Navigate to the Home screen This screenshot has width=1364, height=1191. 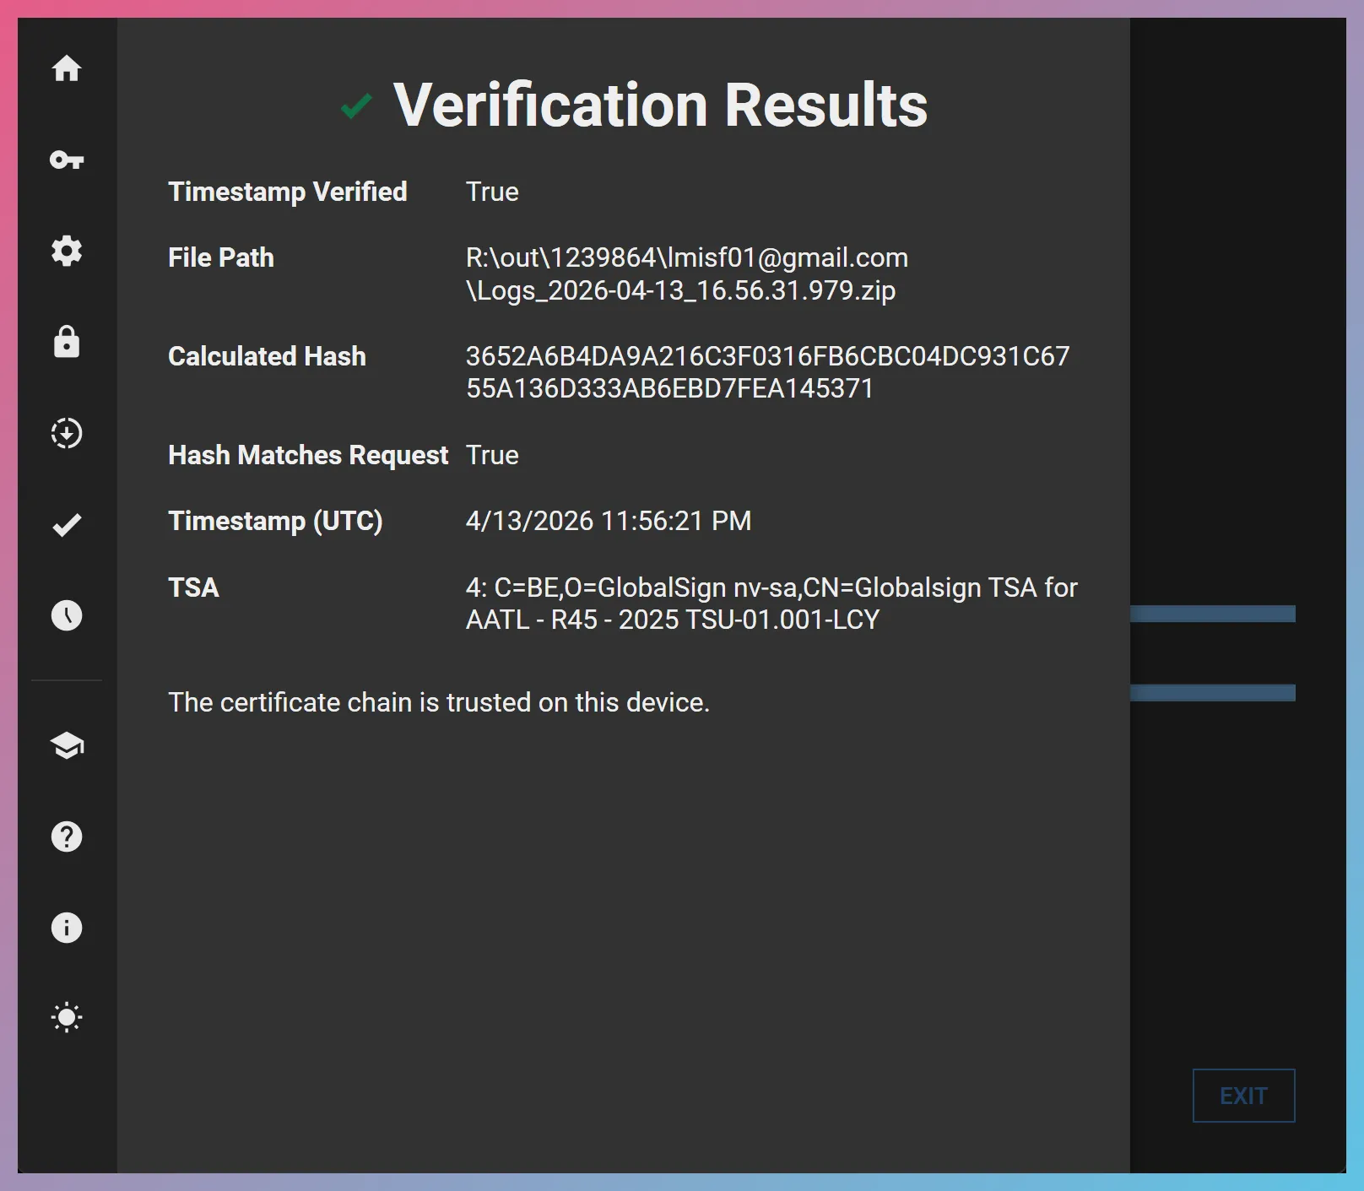coord(67,69)
